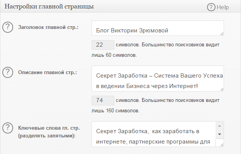Click text 'Блог Виктории Зрюмовой' in title field

[132, 30]
